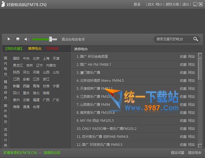Screen dimensions: 205x158
Task: Choose the 陕西 region
Action: point(16,72)
